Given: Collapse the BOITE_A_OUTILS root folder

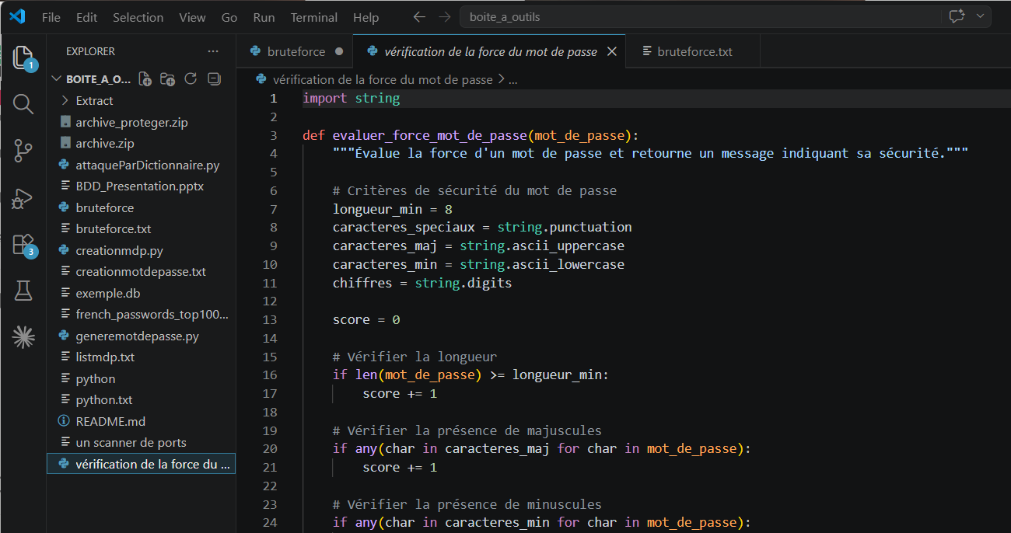Looking at the screenshot, I should tap(56, 79).
